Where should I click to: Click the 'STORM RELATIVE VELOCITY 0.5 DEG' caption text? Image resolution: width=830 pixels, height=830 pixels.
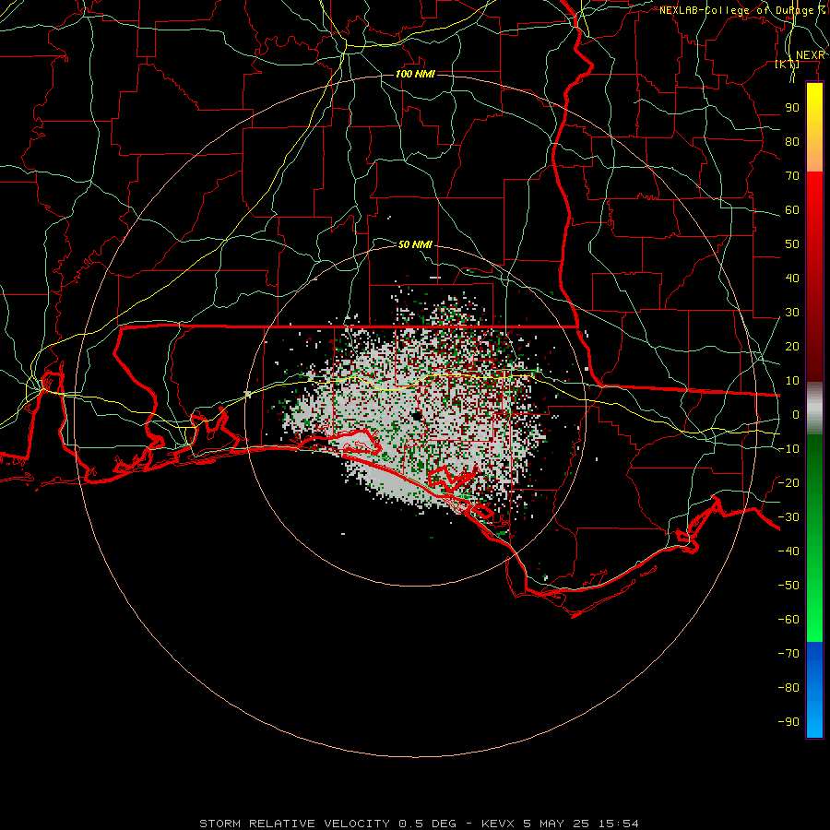(327, 824)
